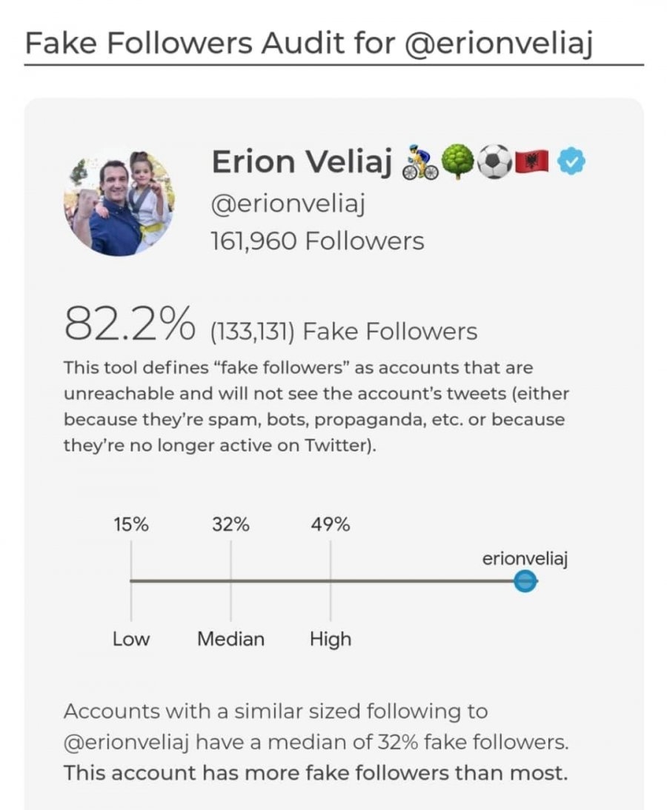Click the Median label below the scale

(x=230, y=640)
